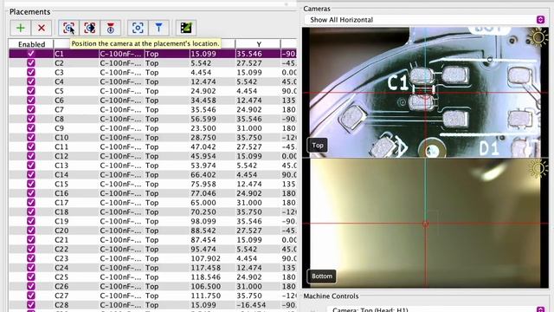The width and height of the screenshot is (554, 312).
Task: Position camera at placement and advance to next
Action: pyautogui.click(x=90, y=28)
